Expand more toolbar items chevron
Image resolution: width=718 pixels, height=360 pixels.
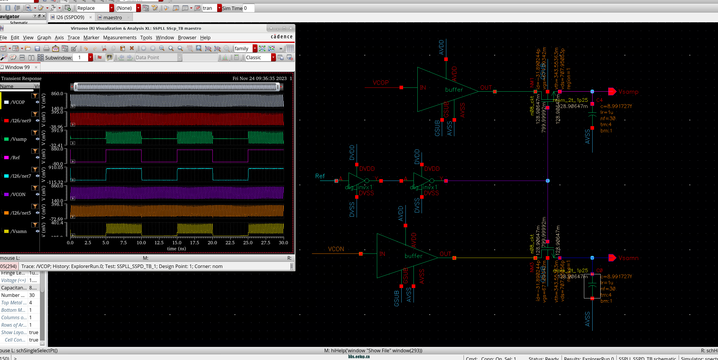click(281, 48)
